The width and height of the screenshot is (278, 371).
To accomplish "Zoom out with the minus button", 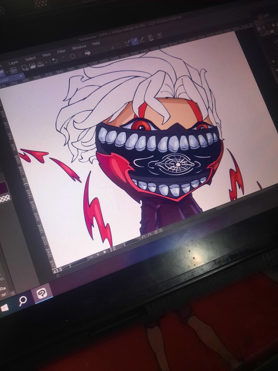I will coord(91,257).
